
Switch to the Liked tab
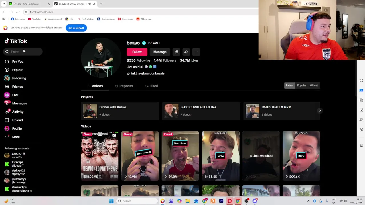tap(152, 86)
